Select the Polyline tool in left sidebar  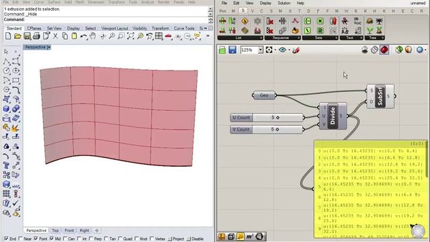coord(7,61)
